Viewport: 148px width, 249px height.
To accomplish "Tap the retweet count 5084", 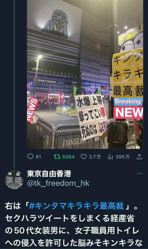I will coord(68,157).
